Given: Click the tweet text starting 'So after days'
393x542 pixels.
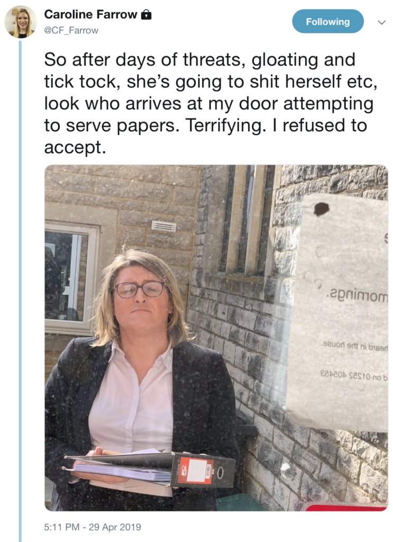Looking at the screenshot, I should 211,103.
